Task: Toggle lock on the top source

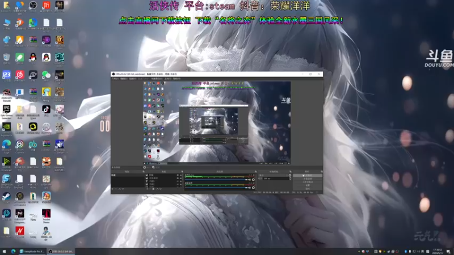Action: 180,175
